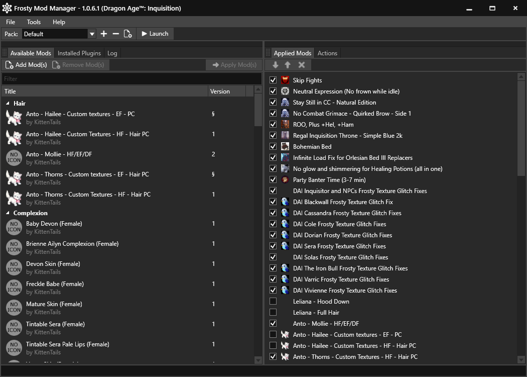Collapse the Complexion category
Screen dimensions: 527x377
(8, 213)
